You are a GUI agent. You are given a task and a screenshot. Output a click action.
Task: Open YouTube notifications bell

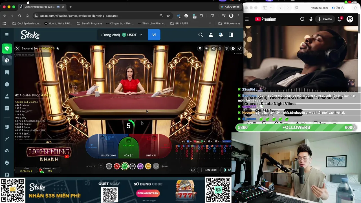pos(340,19)
